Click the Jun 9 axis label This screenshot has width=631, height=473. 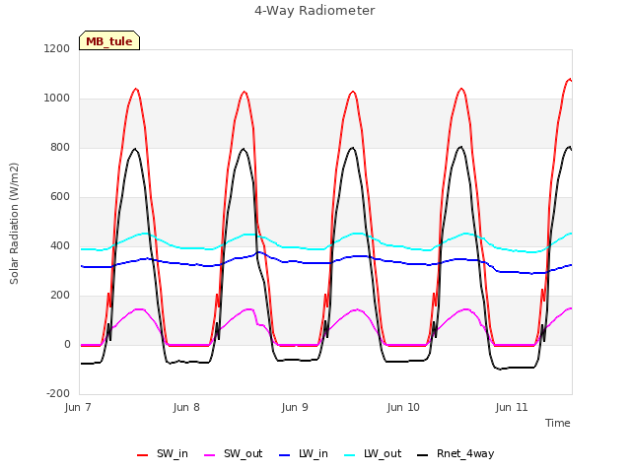[295, 407]
